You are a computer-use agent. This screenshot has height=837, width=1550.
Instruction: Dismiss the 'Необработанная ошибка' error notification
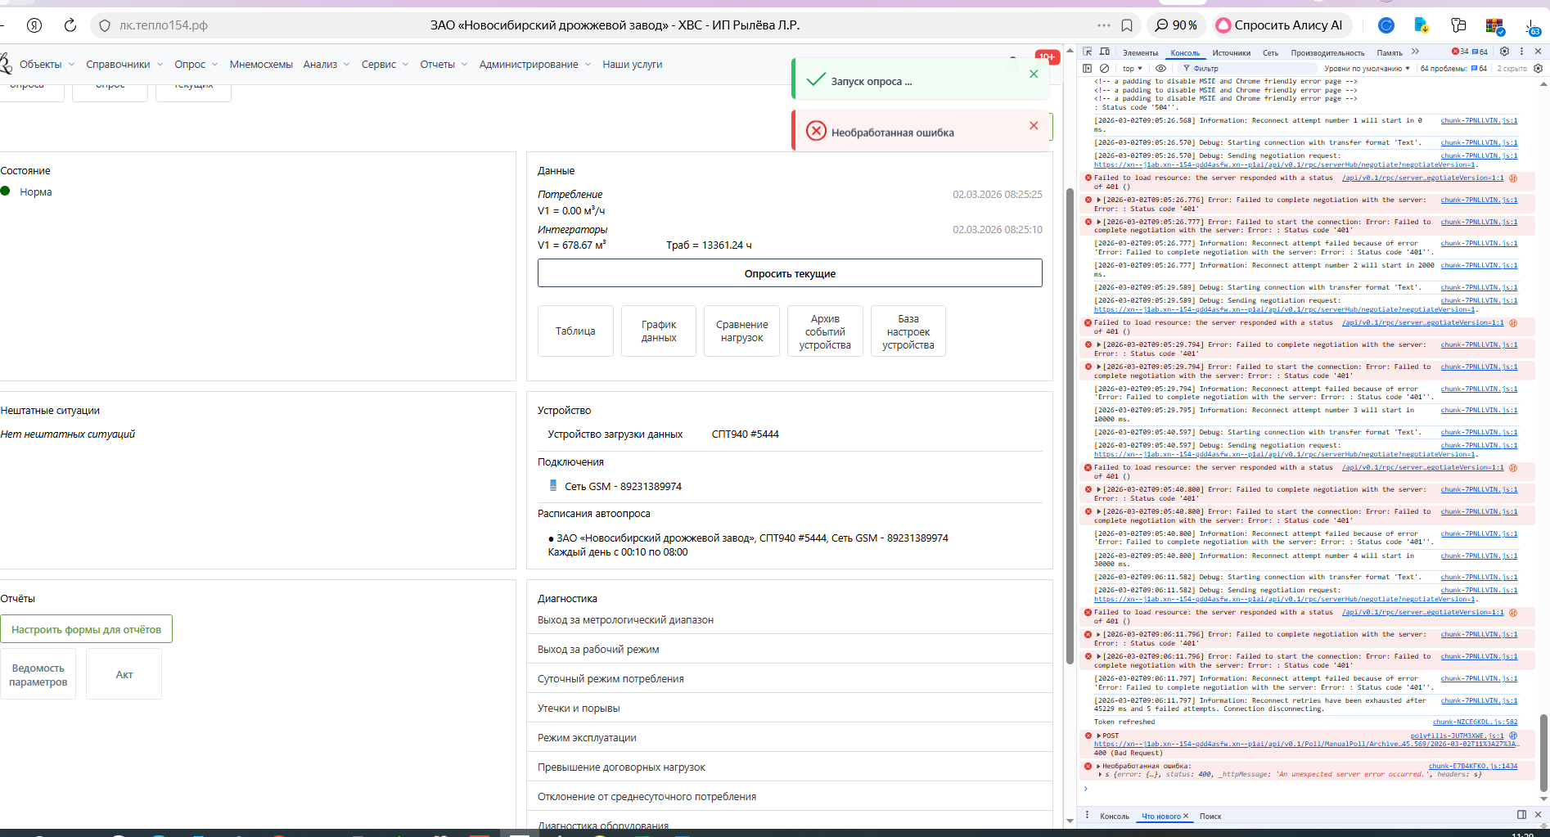tap(1034, 125)
